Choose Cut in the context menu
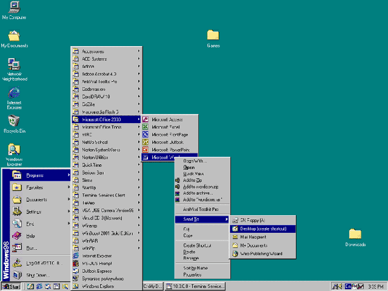This screenshot has height=291, width=388. (202, 229)
